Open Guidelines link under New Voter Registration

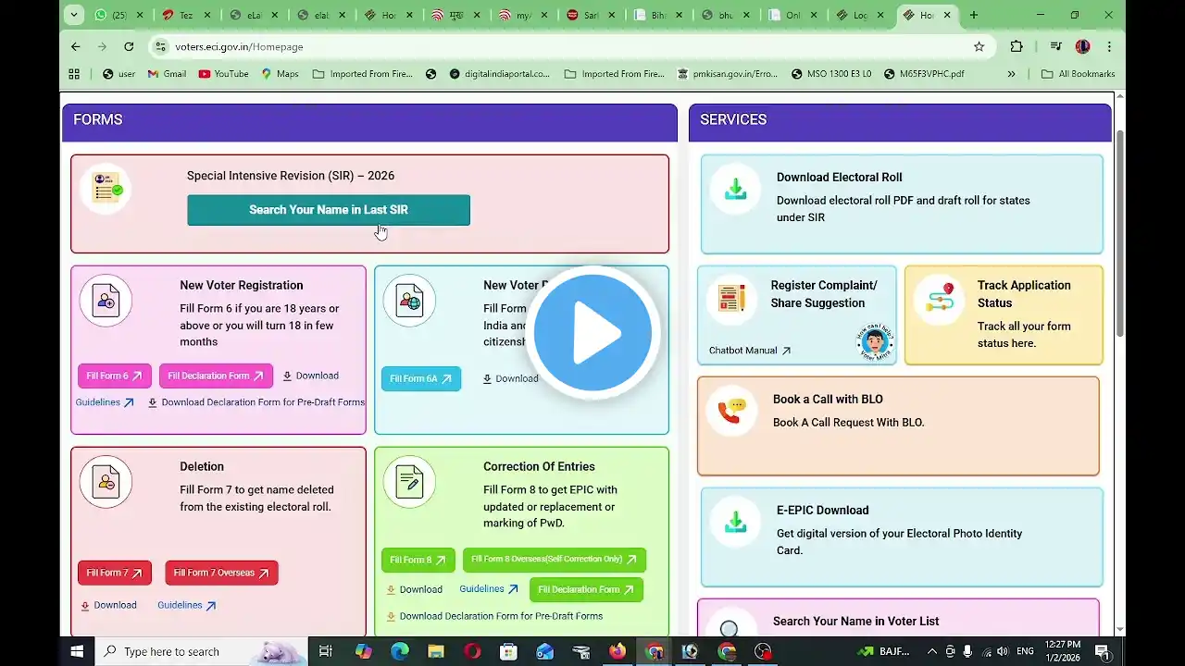pyautogui.click(x=105, y=402)
